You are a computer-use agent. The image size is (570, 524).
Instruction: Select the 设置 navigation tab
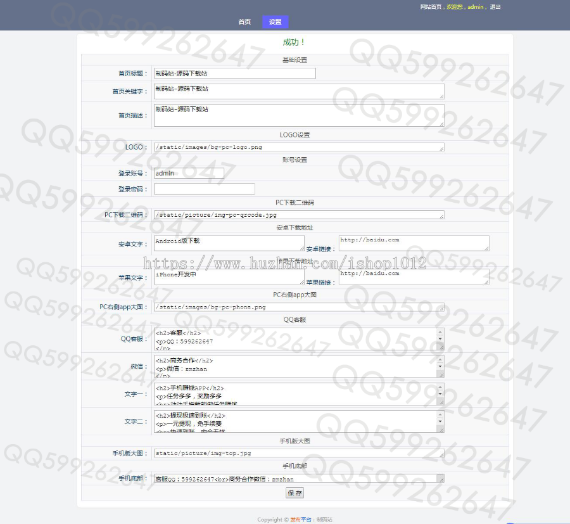[275, 22]
